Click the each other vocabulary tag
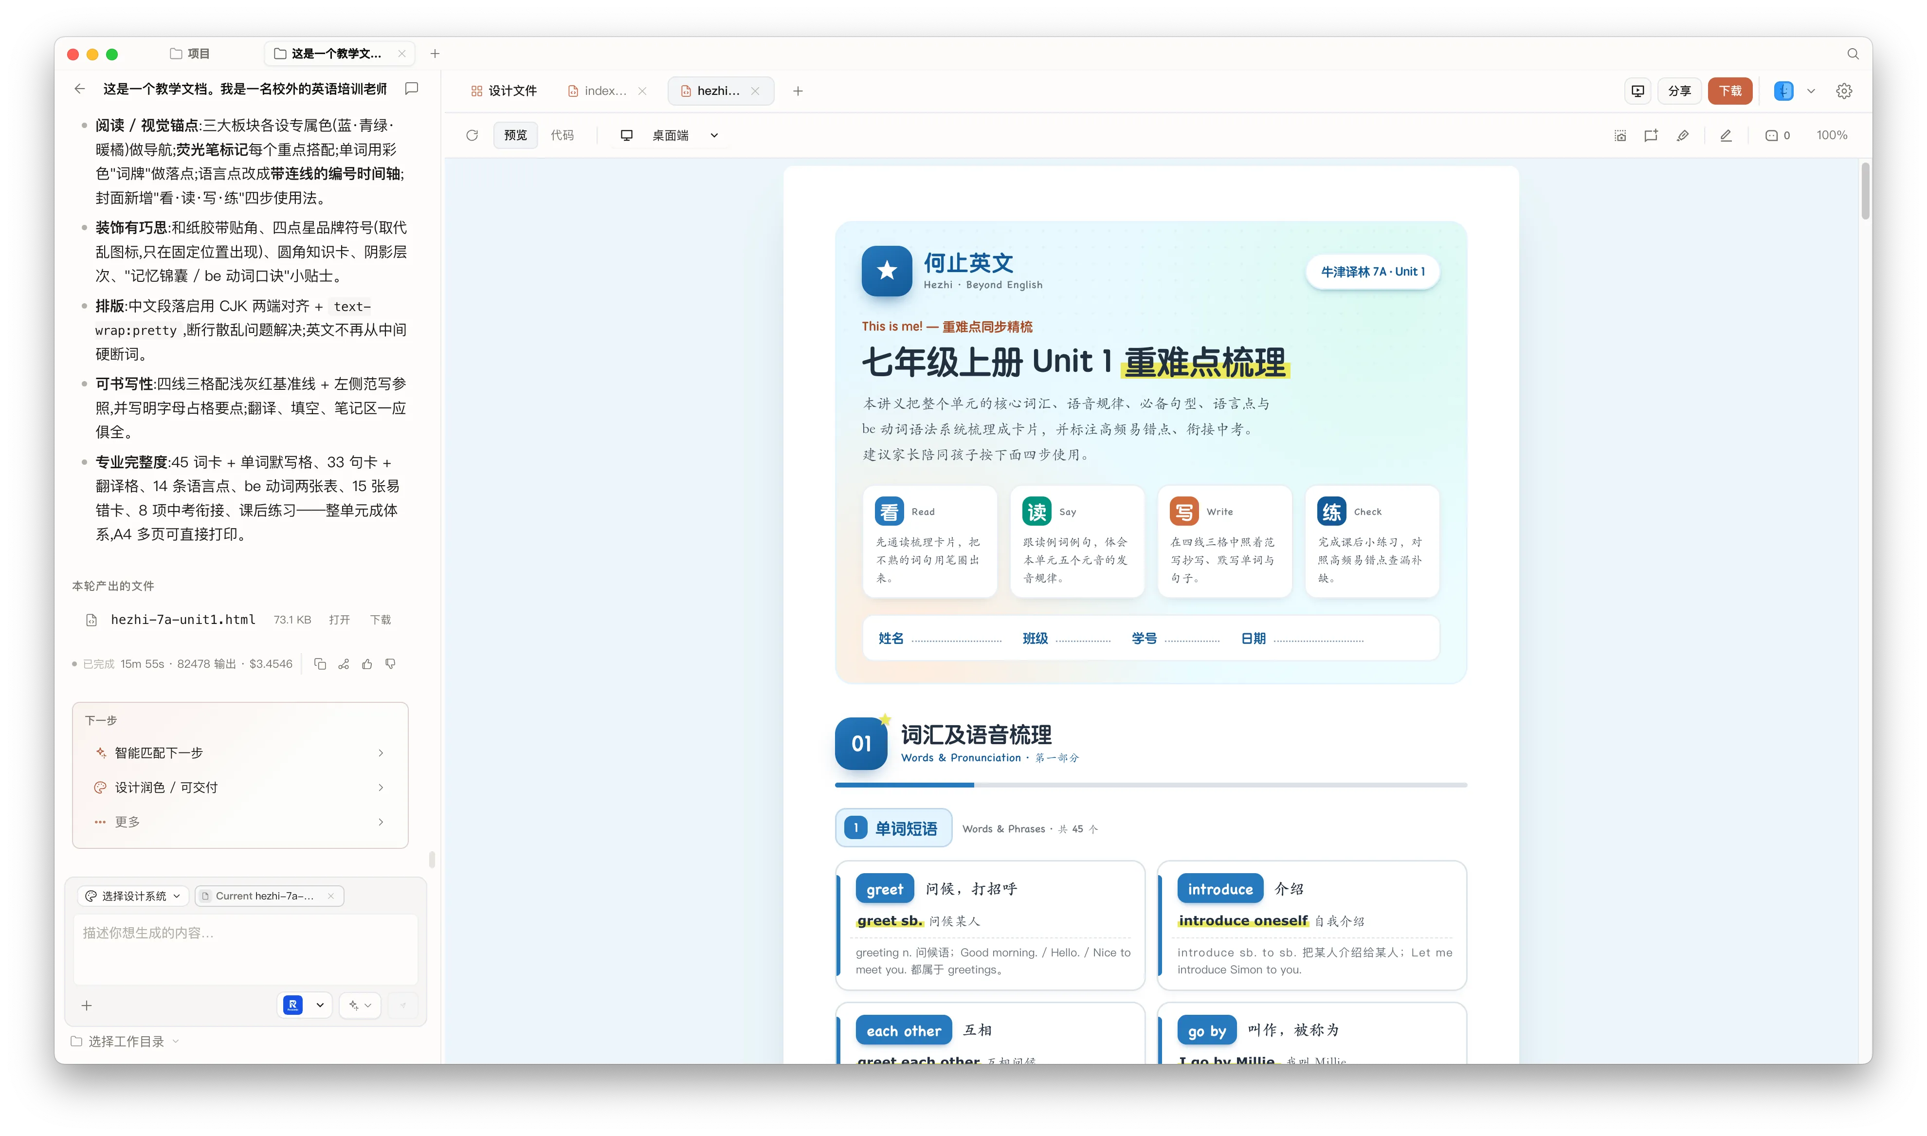The height and width of the screenshot is (1136, 1927). [x=904, y=1031]
